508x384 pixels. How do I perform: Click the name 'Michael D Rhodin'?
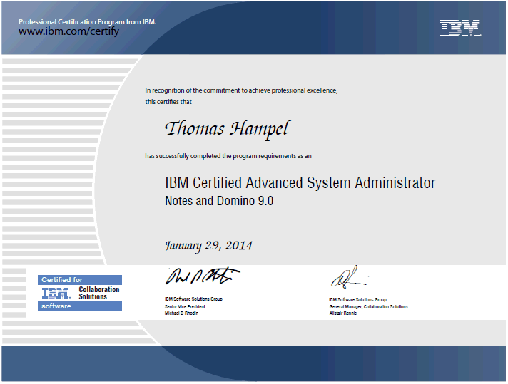tap(181, 313)
